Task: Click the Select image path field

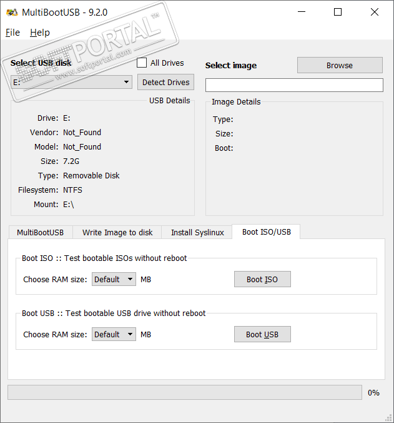Action: click(x=294, y=85)
